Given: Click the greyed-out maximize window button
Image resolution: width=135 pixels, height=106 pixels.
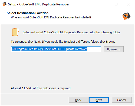Looking at the screenshot, I should 116,4.
